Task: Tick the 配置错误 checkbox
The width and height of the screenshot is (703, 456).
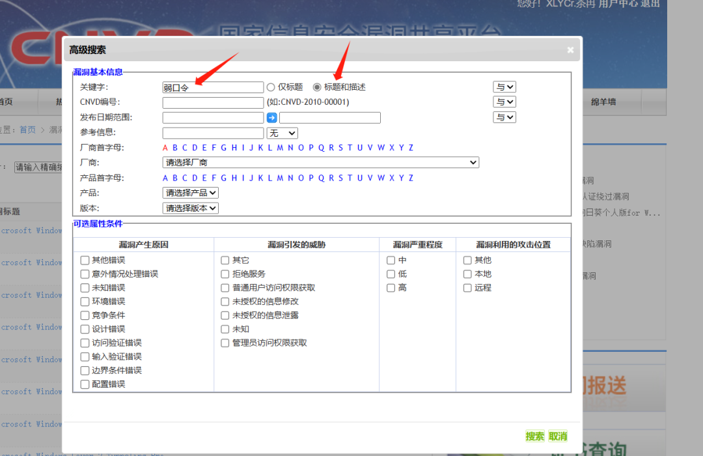Action: (85, 384)
